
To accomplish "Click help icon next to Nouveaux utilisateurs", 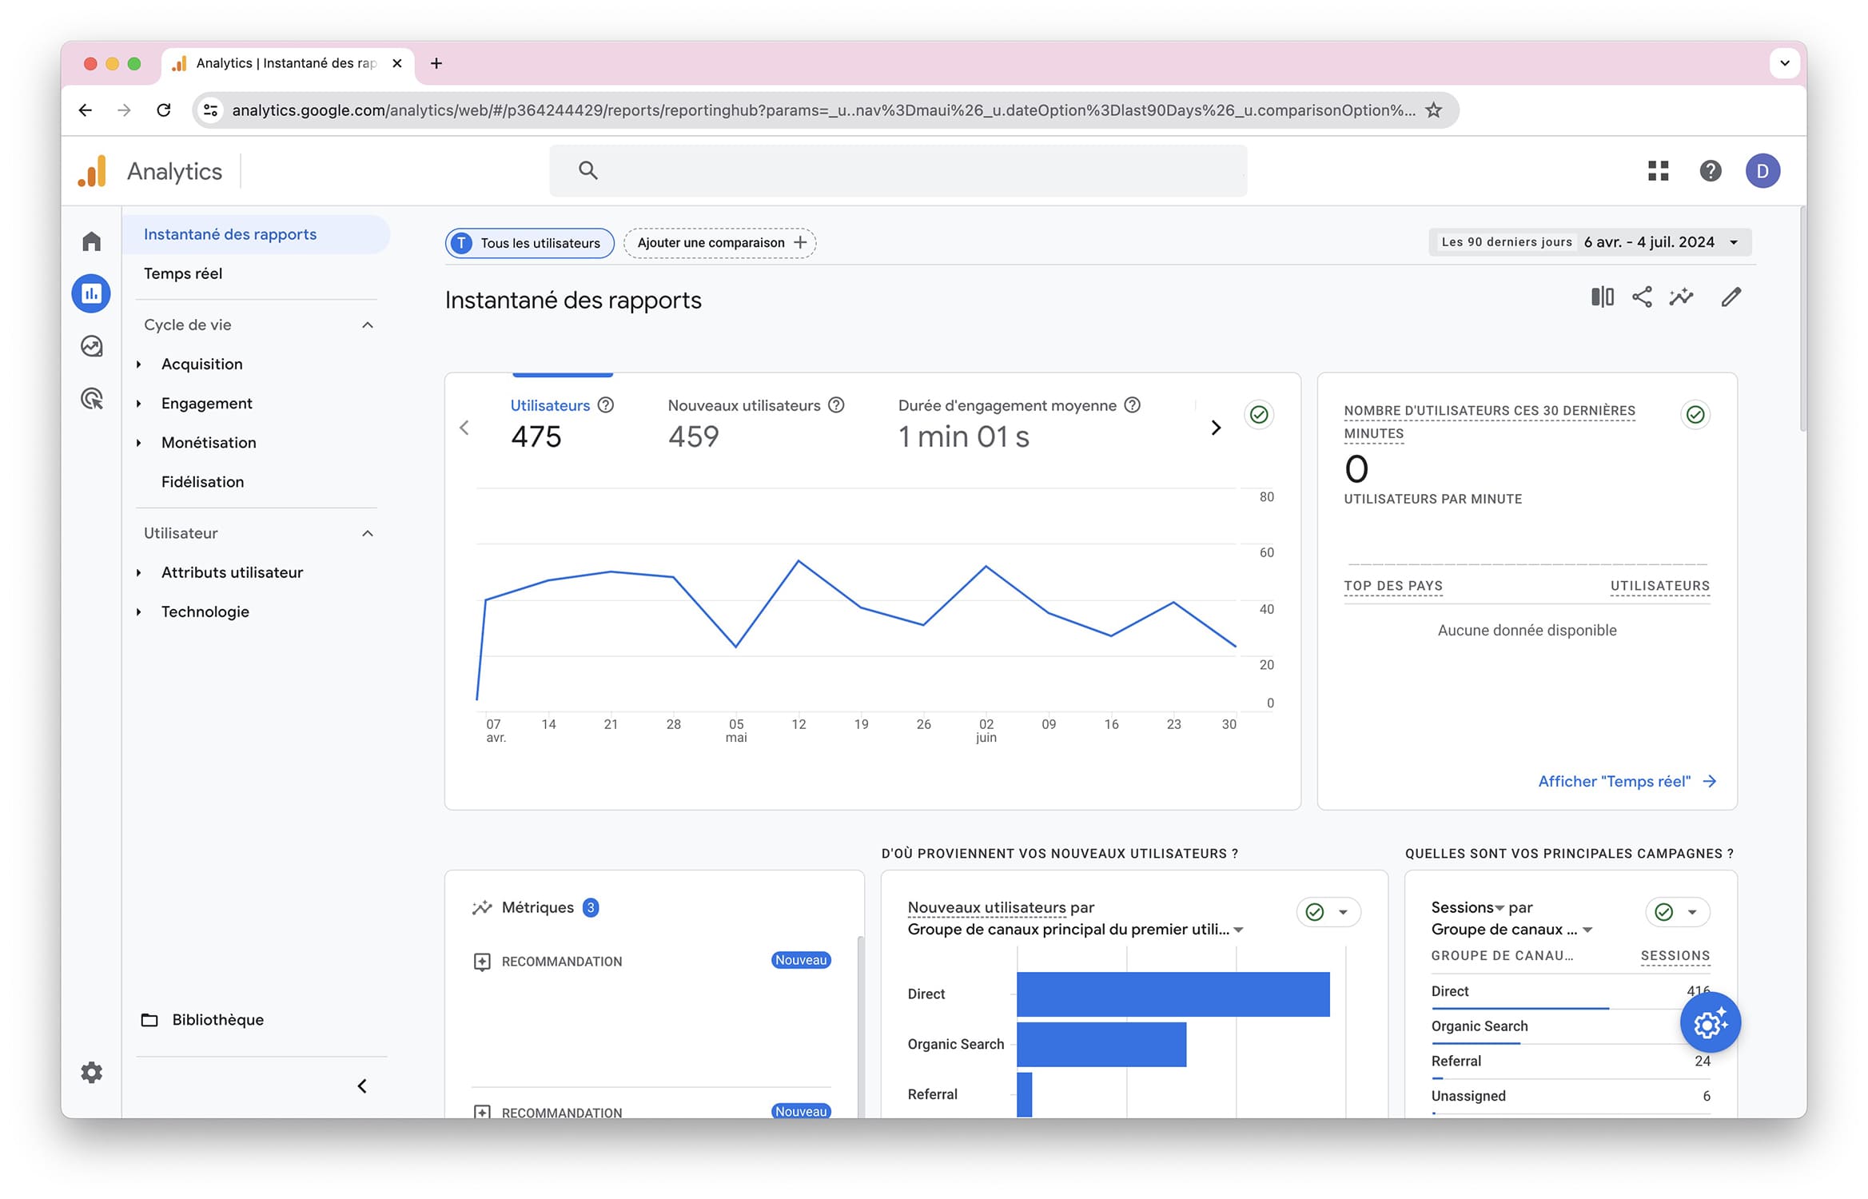I will coord(836,405).
